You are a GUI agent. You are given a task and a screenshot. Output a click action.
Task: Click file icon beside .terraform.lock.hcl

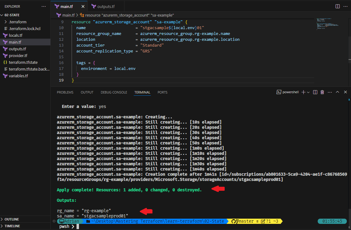tap(6, 29)
